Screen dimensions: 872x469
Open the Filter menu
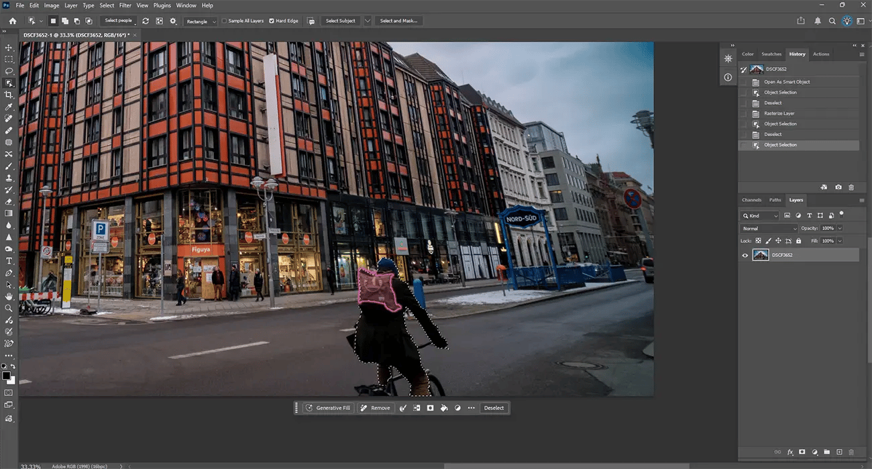point(125,5)
